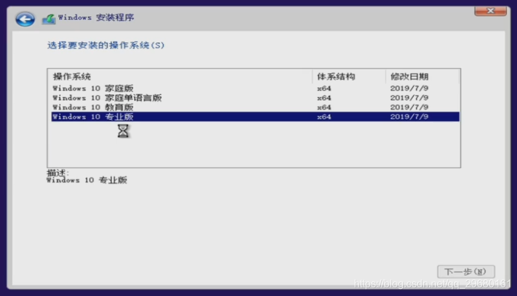Image resolution: width=517 pixels, height=296 pixels.
Task: Select Windows 10 专业版 highlighted row
Action: tap(255, 116)
